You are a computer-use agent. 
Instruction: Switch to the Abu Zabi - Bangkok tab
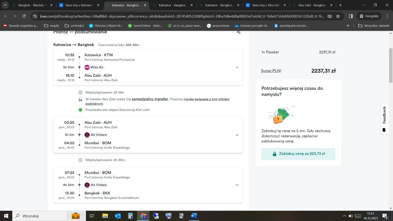pyautogui.click(x=312, y=5)
